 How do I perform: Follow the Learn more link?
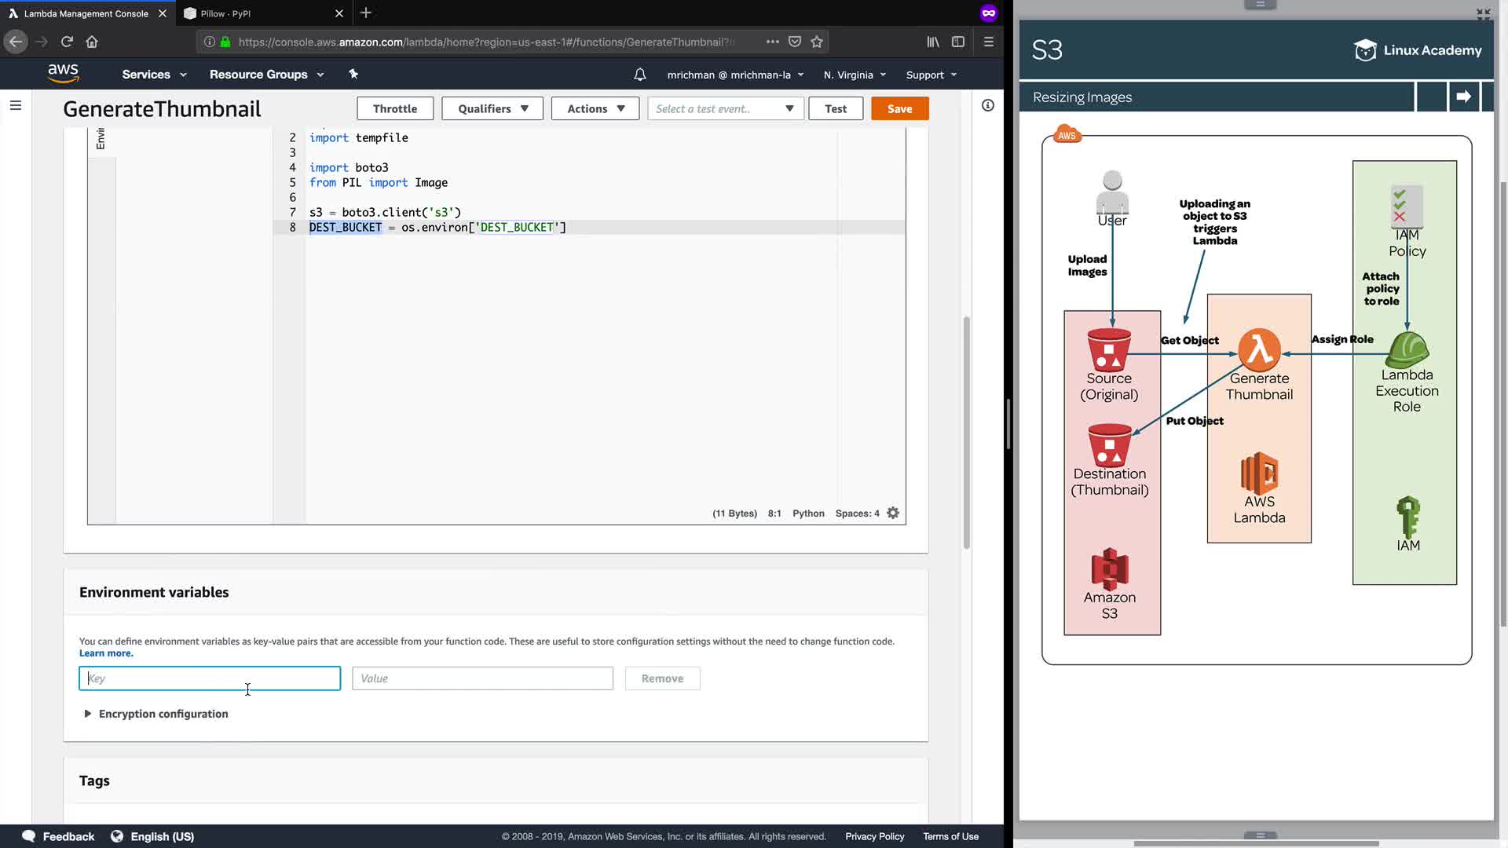point(106,653)
